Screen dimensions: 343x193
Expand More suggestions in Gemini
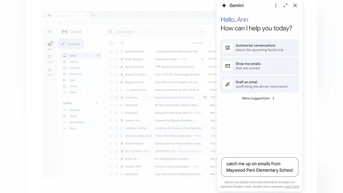258,98
